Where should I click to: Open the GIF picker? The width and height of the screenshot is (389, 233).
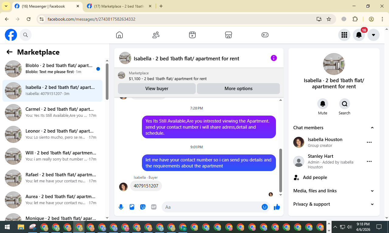[x=154, y=207]
